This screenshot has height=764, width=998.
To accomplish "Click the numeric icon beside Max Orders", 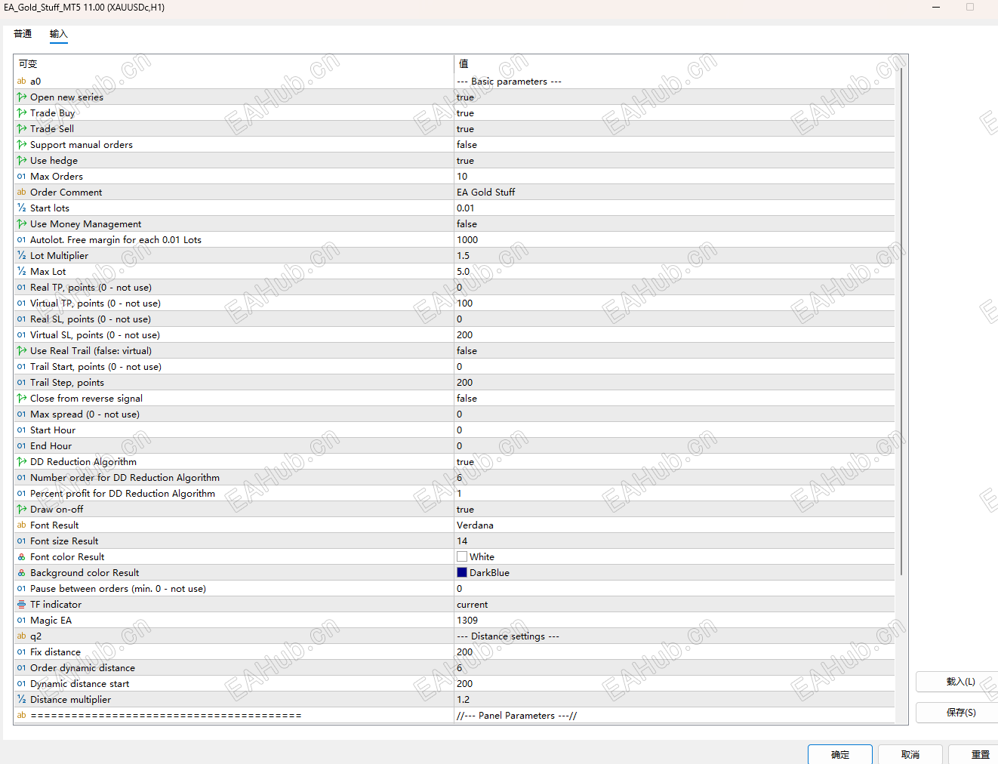I will click(20, 176).
